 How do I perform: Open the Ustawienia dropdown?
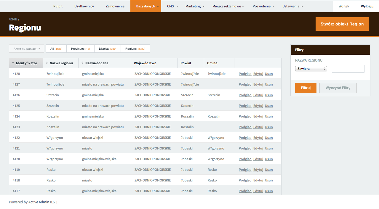293,6
